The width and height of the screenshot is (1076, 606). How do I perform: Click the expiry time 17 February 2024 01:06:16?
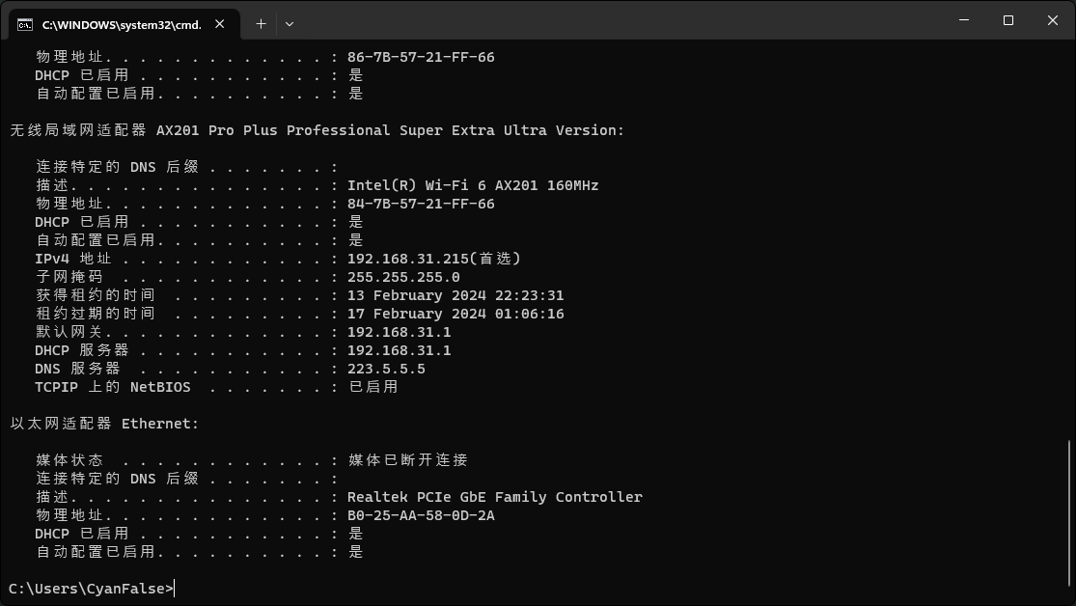(x=455, y=314)
